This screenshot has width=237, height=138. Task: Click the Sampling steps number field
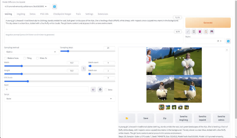109,48
